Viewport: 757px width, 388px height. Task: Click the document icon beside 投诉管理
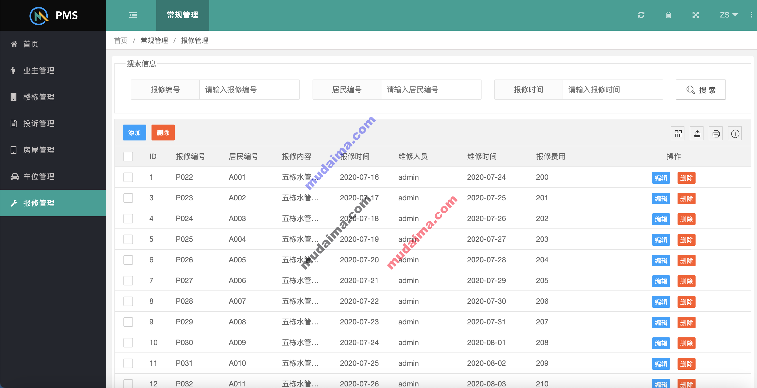click(14, 124)
